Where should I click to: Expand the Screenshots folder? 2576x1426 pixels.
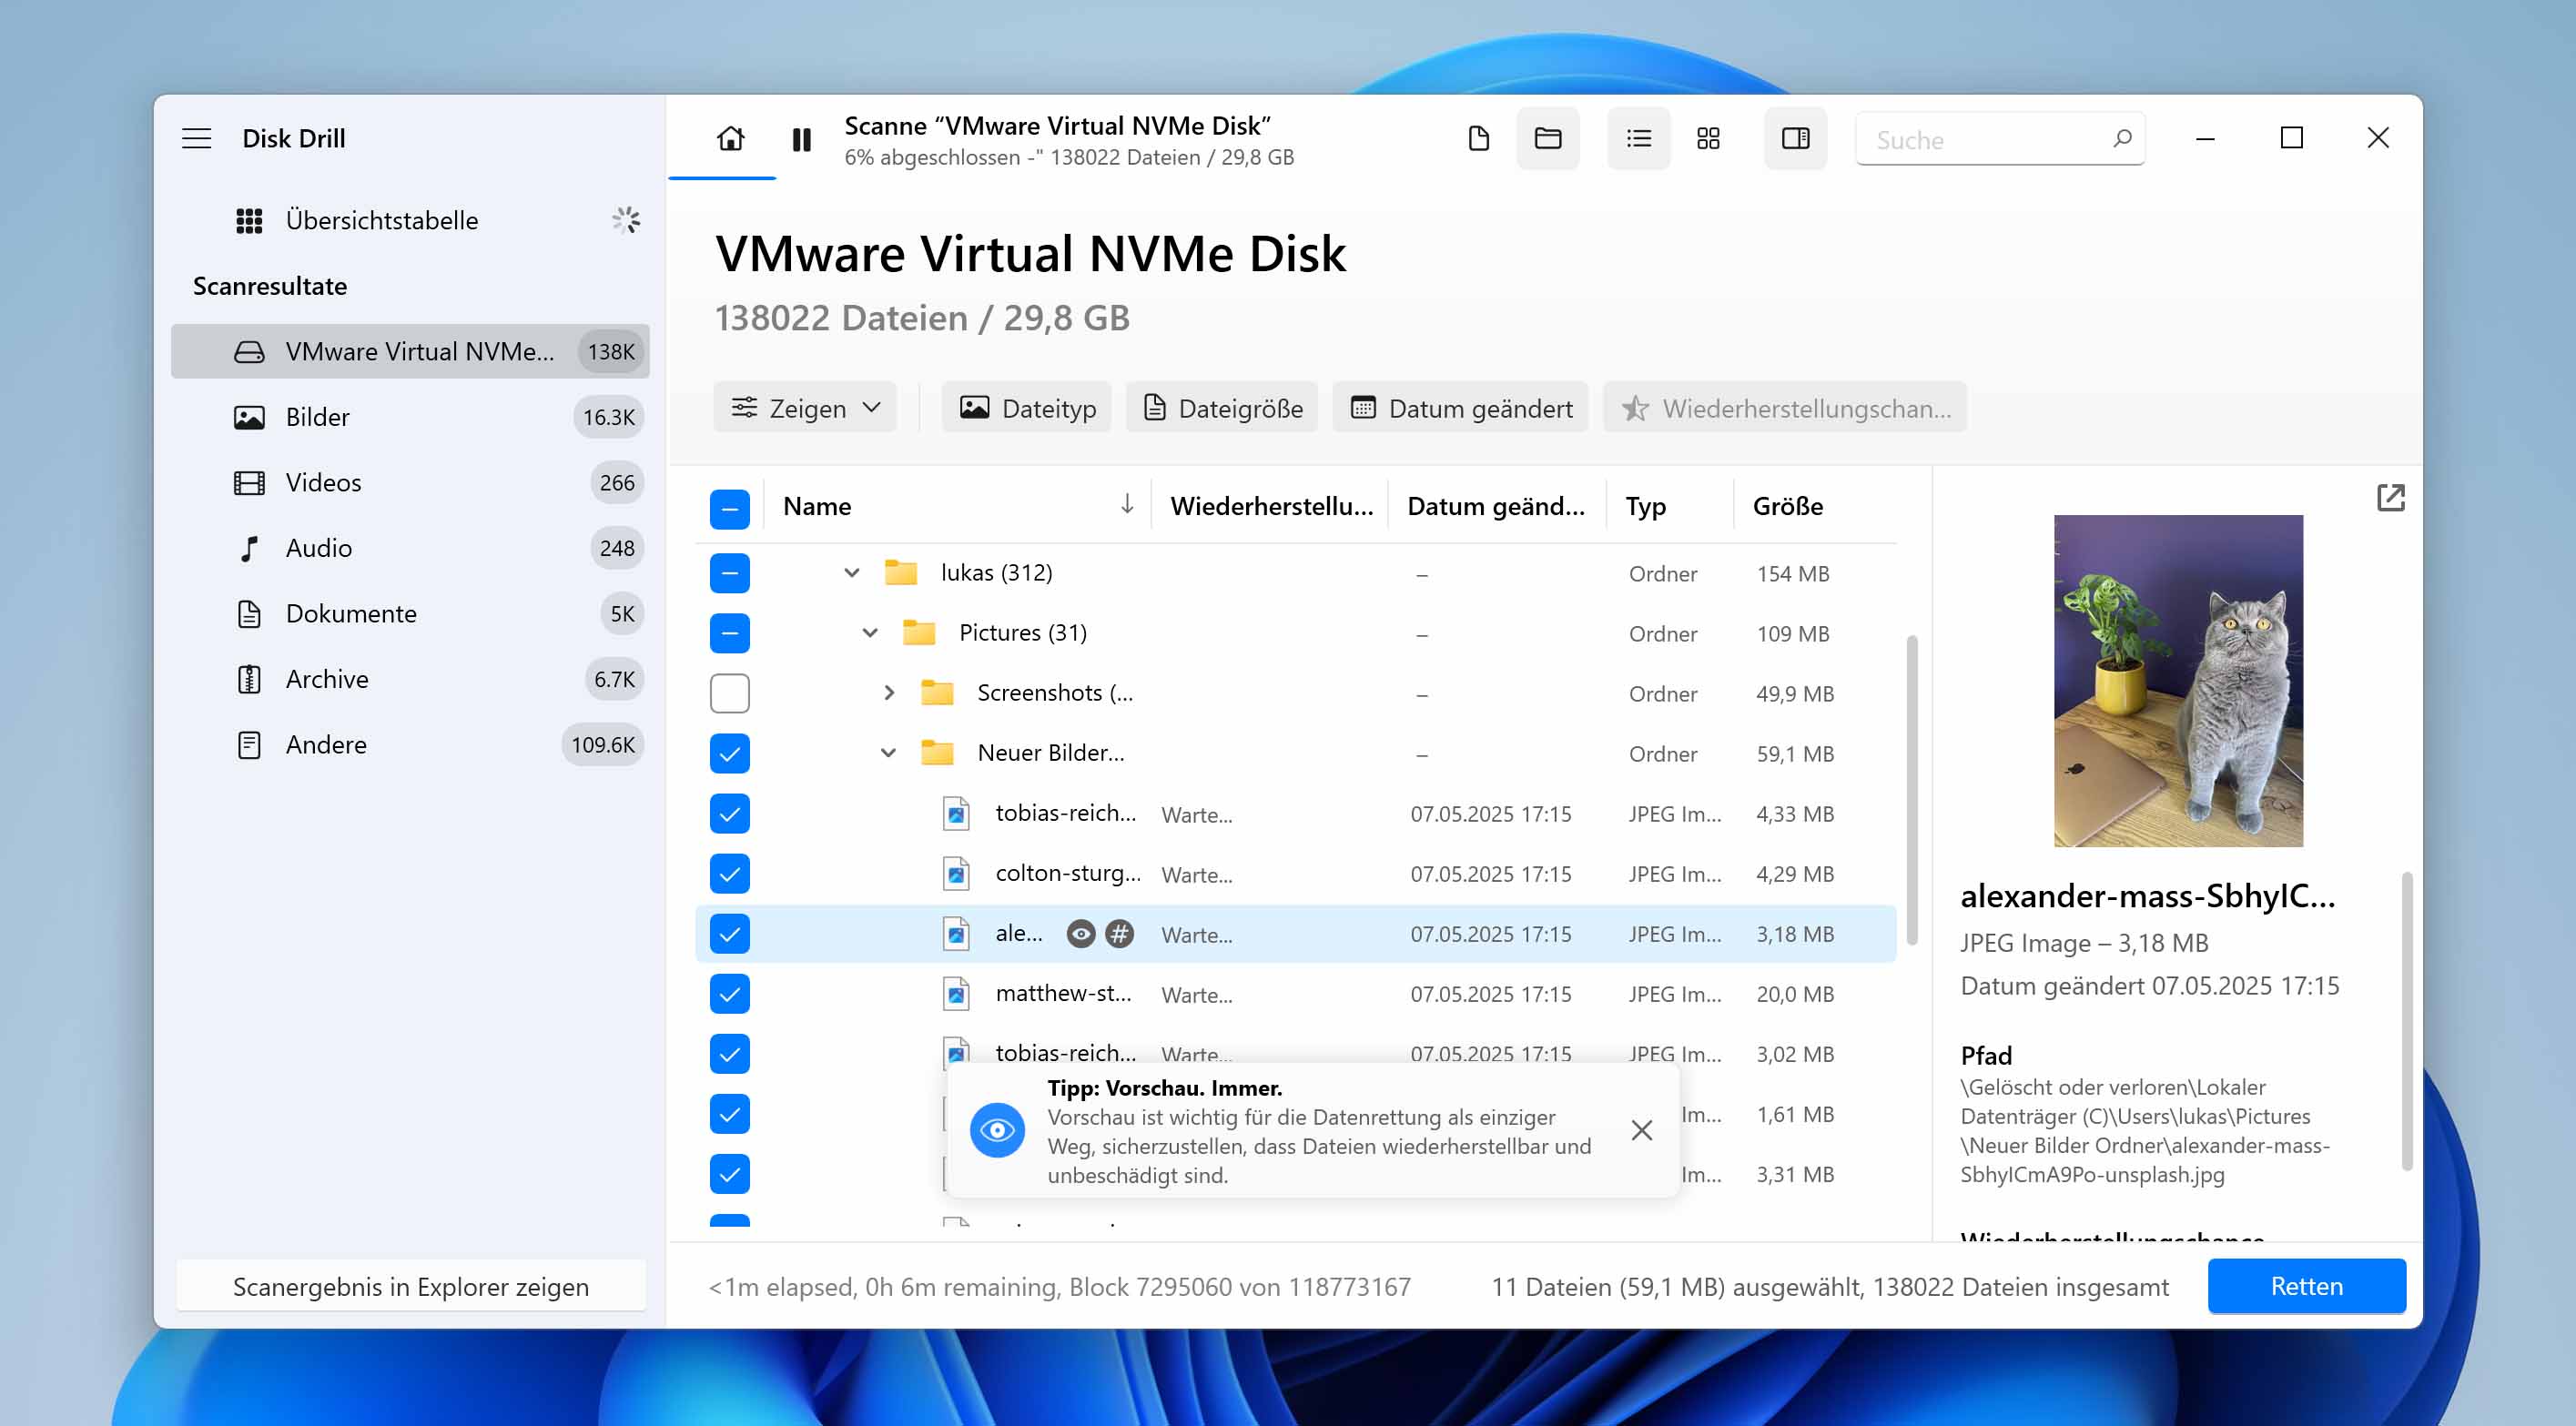(888, 692)
